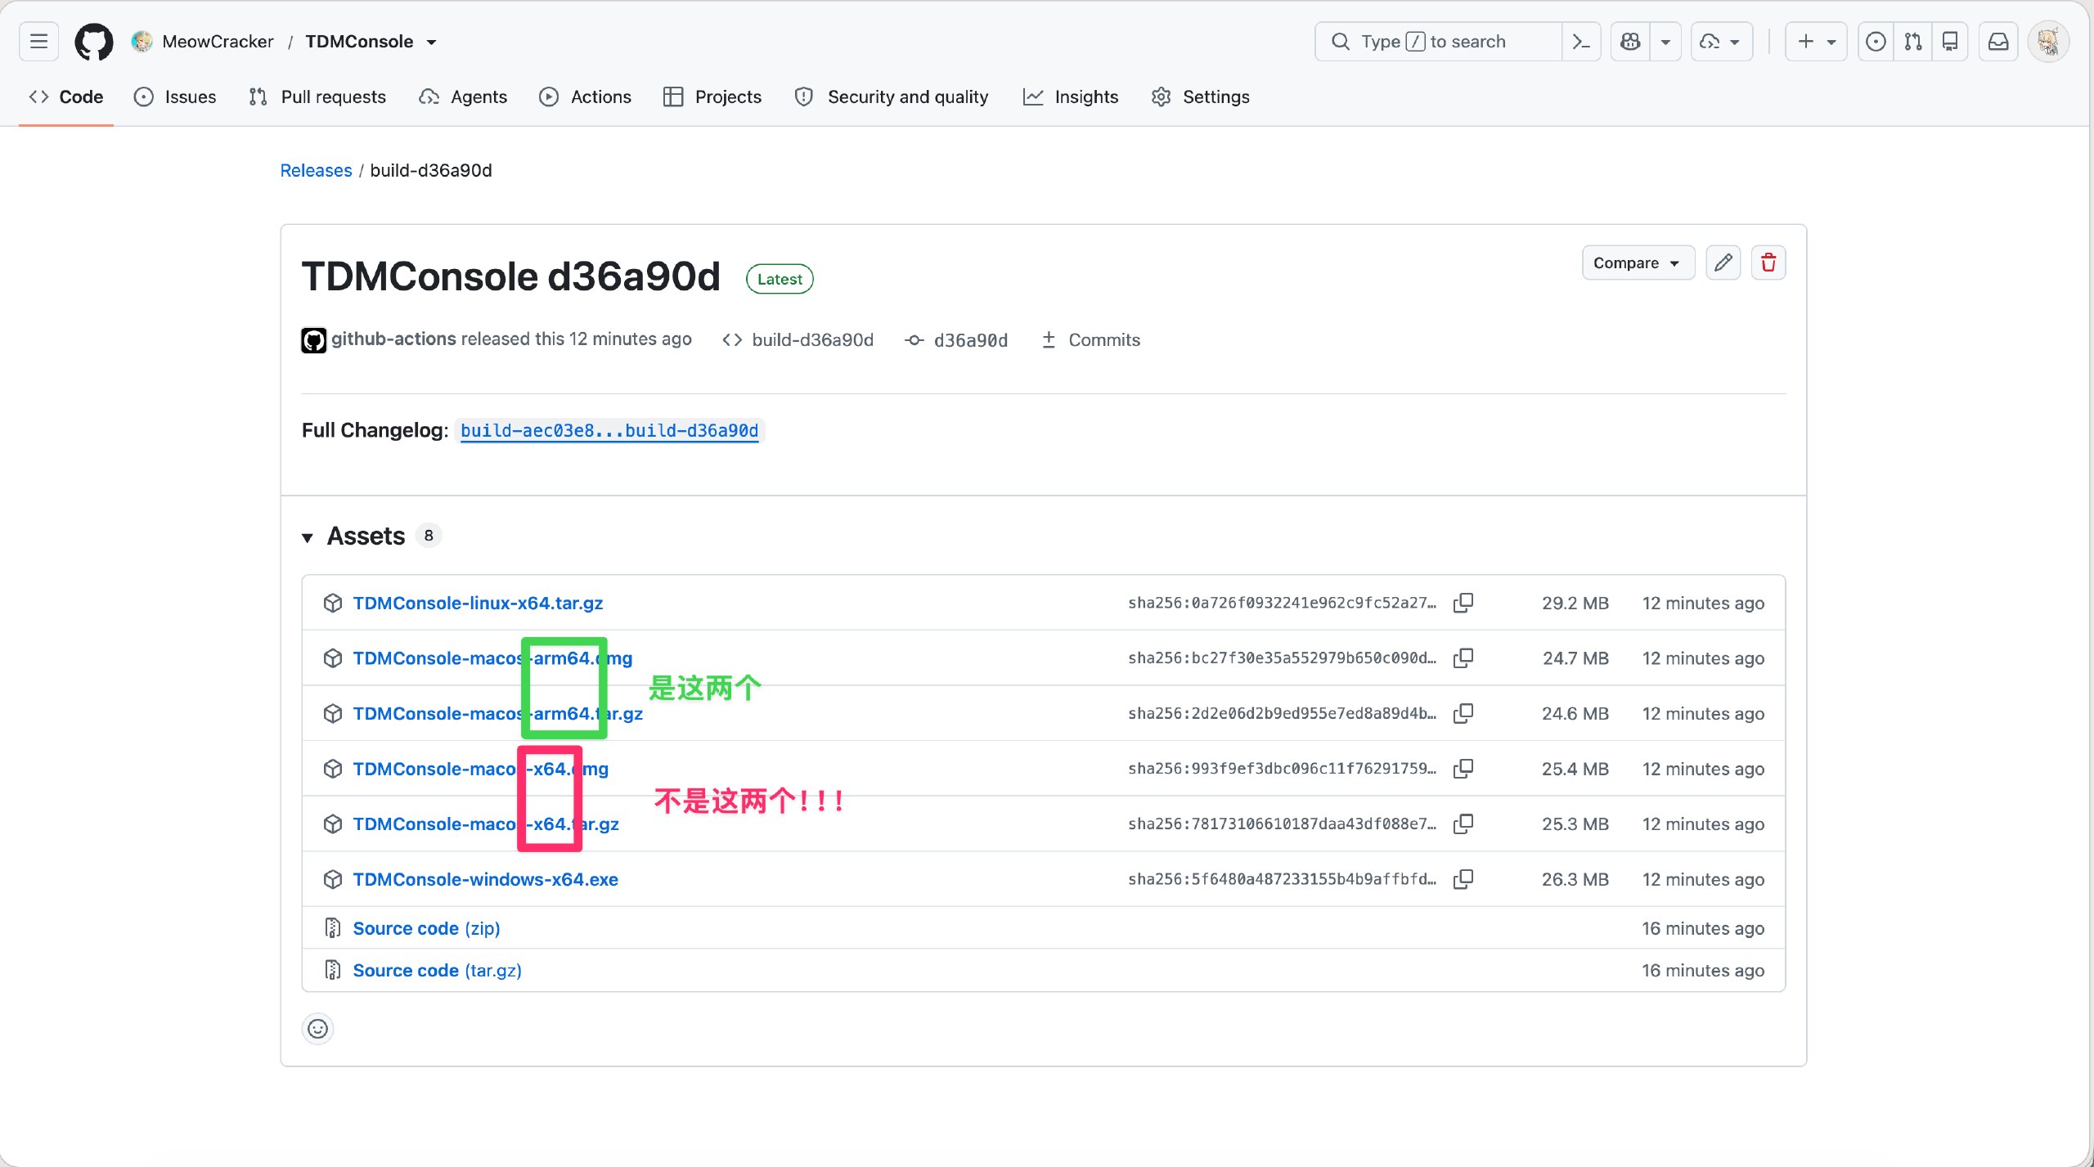Image resolution: width=2094 pixels, height=1167 pixels.
Task: Download TDMConsole-macos-arm64.dmg
Action: [492, 658]
